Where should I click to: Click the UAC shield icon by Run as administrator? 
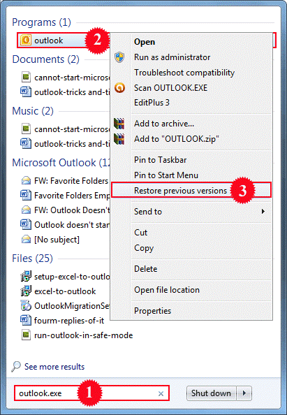tap(119, 57)
